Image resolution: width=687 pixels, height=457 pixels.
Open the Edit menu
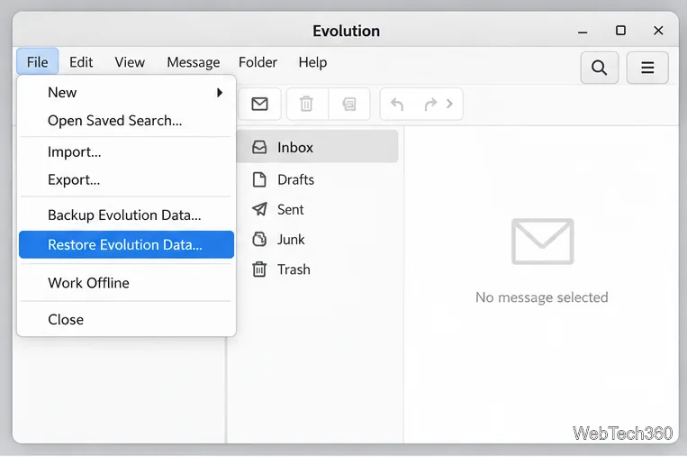(x=81, y=62)
